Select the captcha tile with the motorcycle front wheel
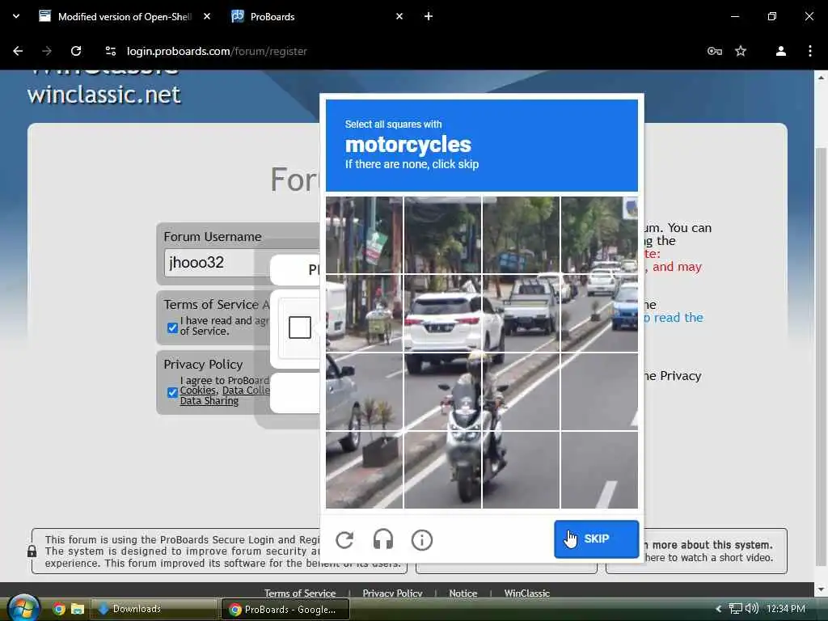This screenshot has height=621, width=828. click(x=442, y=470)
